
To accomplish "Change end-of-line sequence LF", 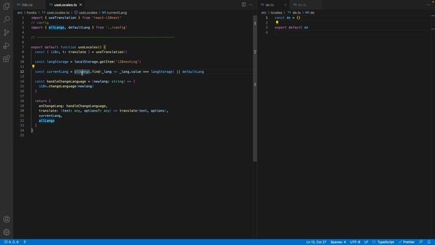I will (366, 242).
